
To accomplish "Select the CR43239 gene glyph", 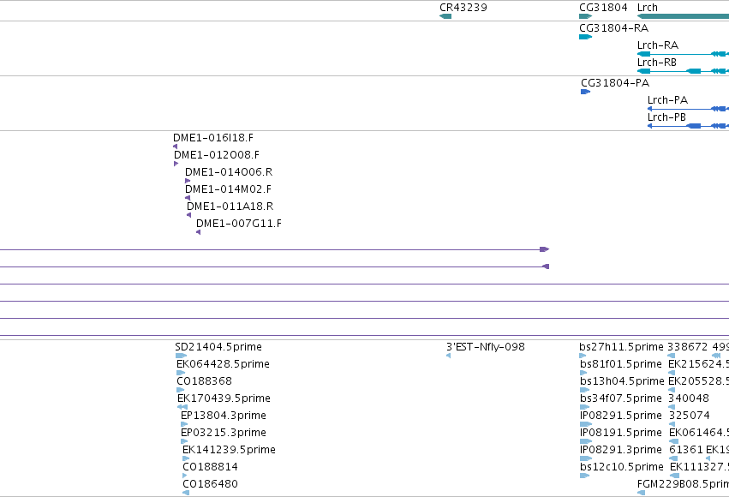I will tap(445, 16).
